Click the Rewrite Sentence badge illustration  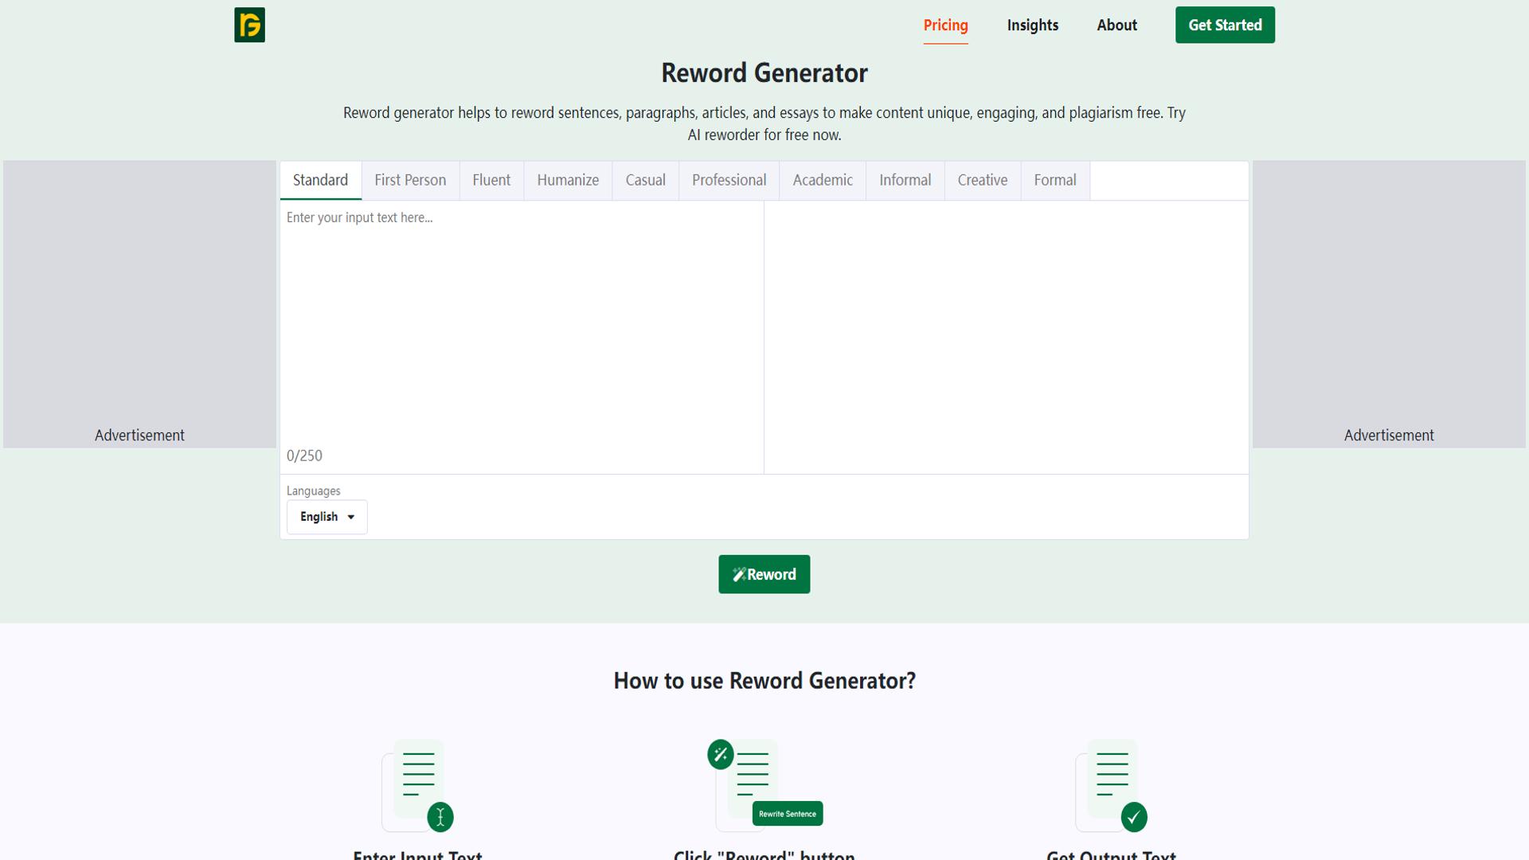point(787,814)
